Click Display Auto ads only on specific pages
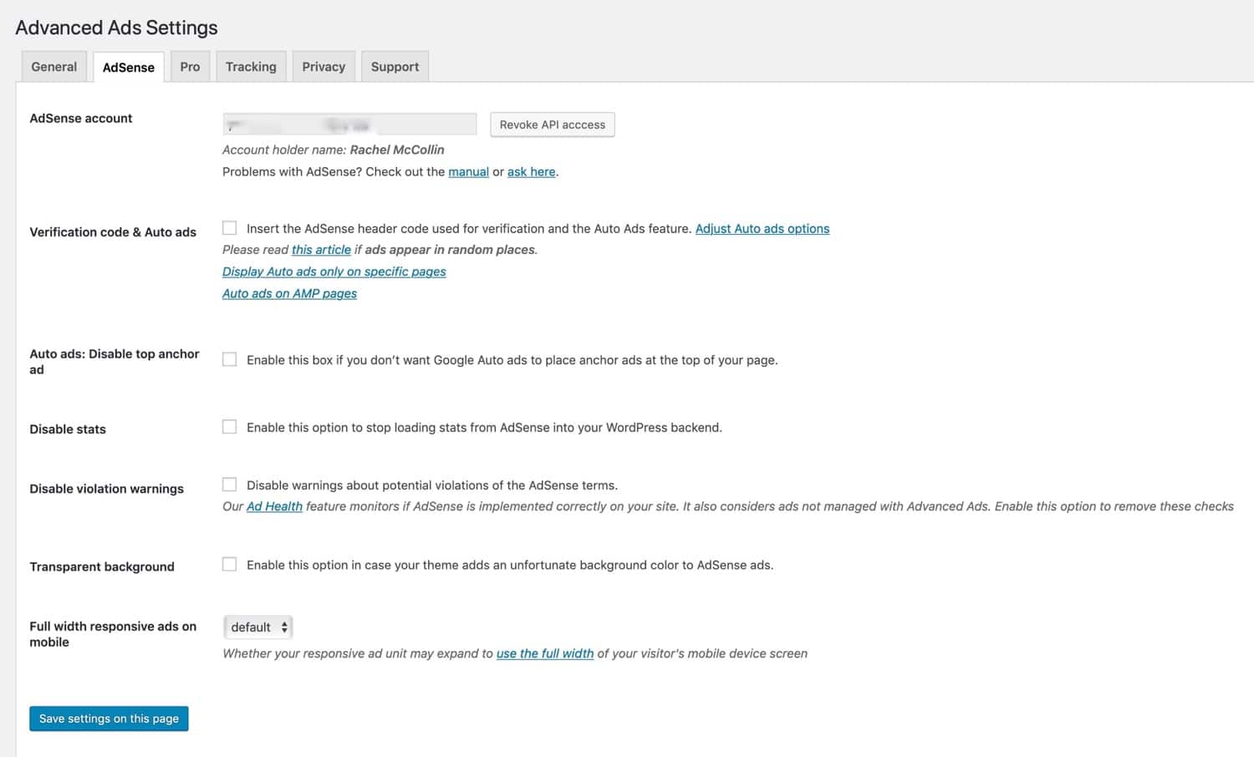This screenshot has height=757, width=1254. 334,271
